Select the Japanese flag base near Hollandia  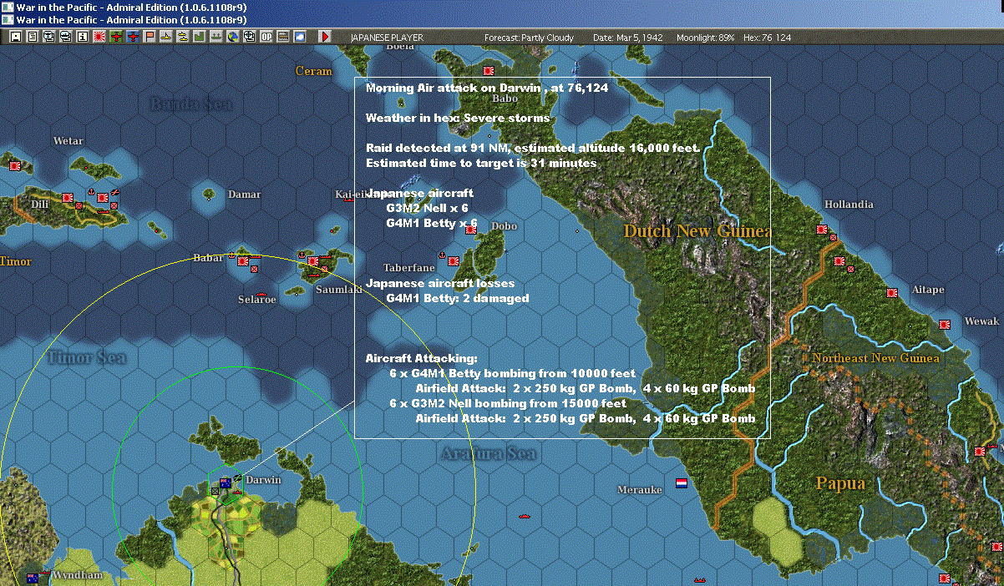(821, 229)
